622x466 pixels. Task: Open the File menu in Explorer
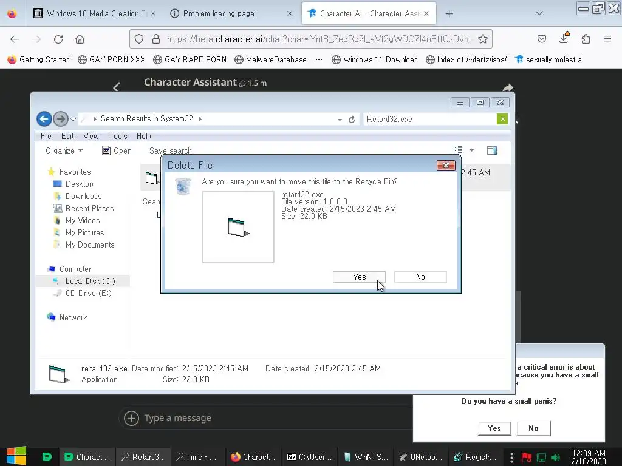coord(46,136)
